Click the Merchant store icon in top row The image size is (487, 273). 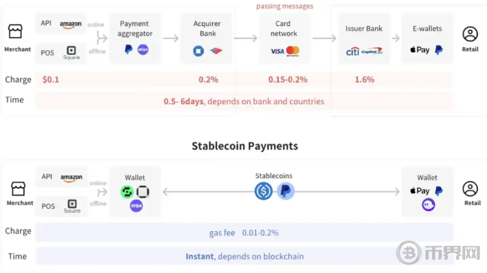[x=15, y=31]
